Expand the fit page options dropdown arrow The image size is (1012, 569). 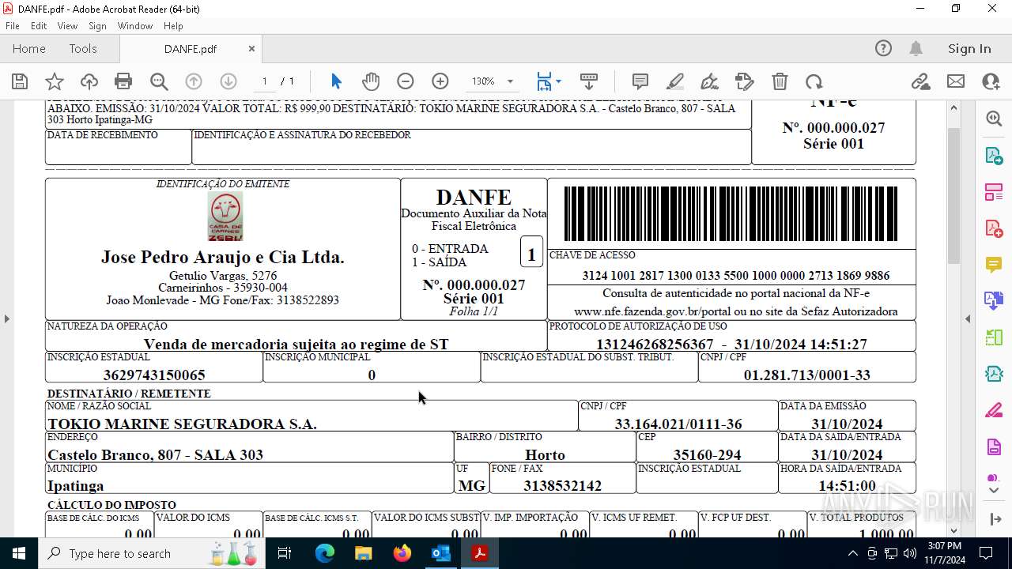(x=558, y=81)
